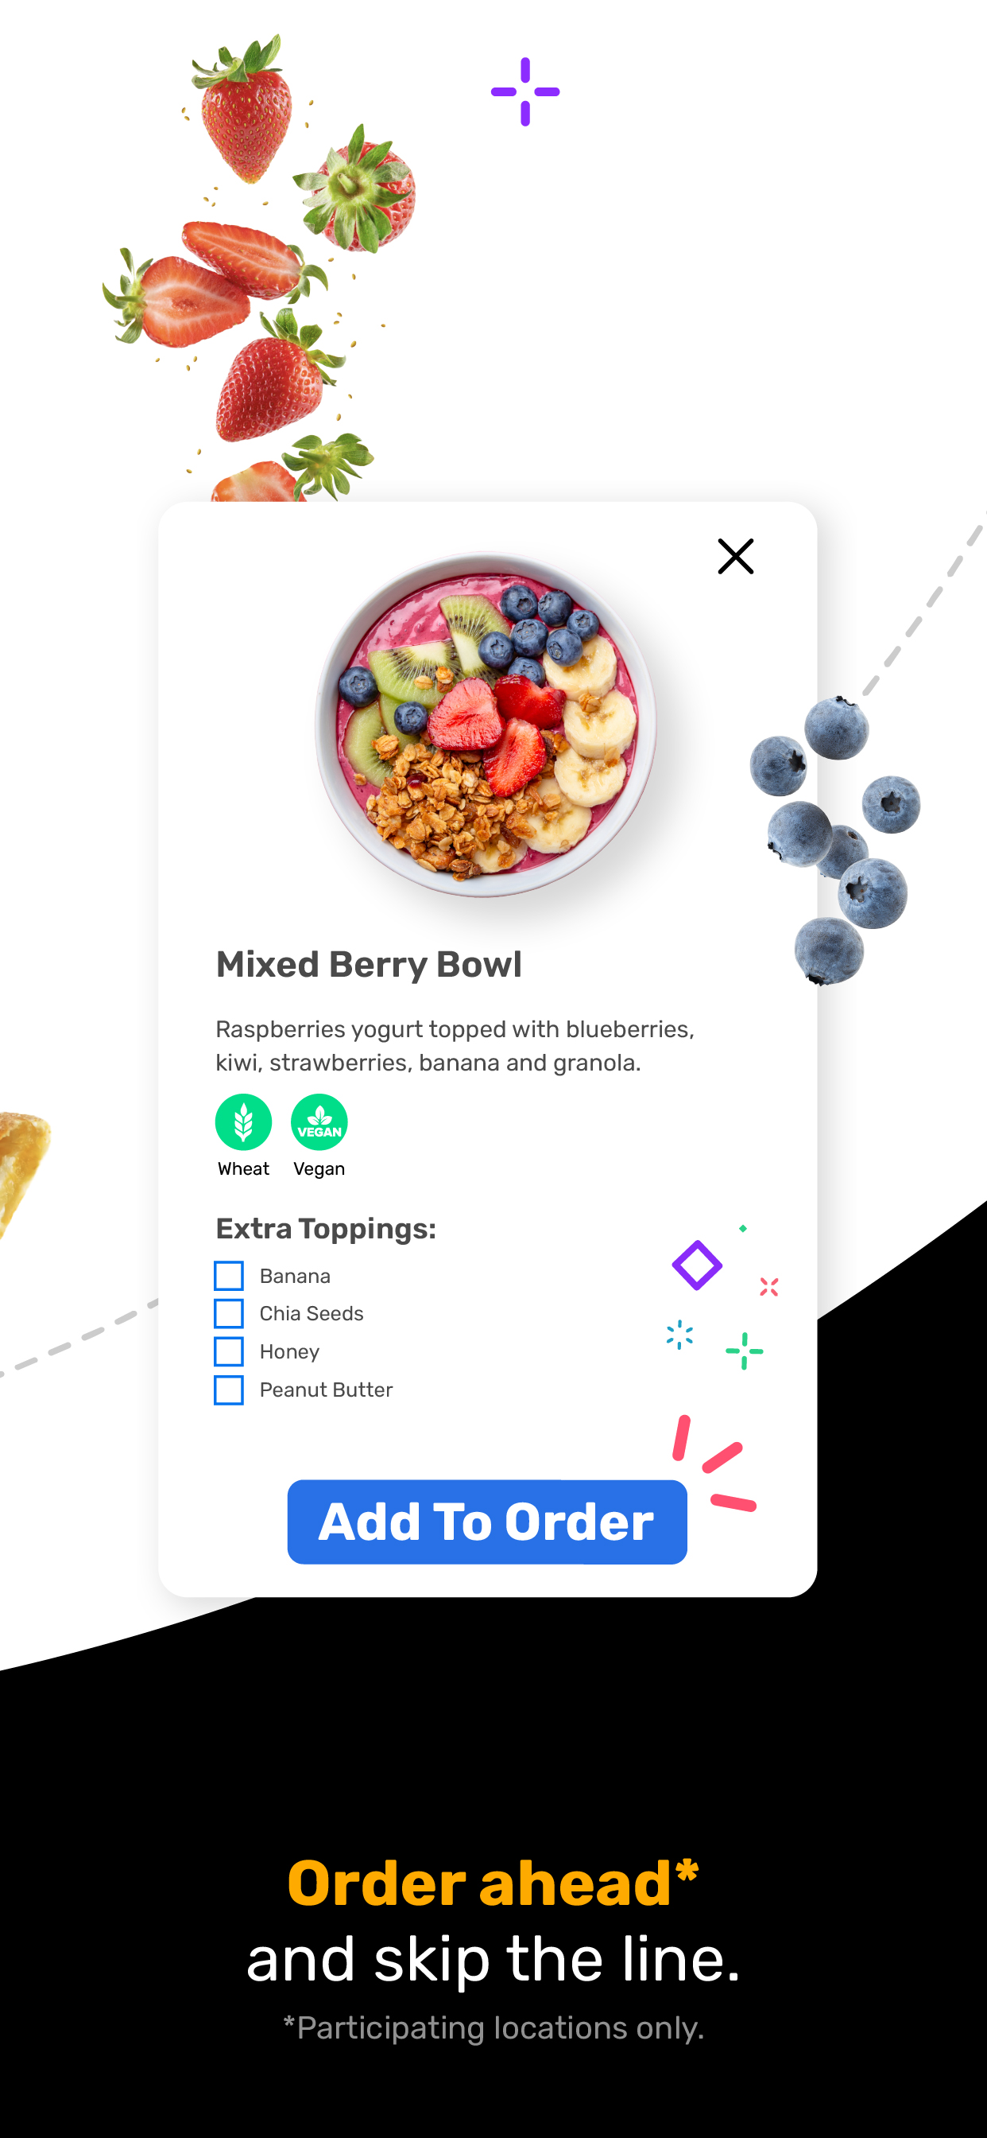Click the orange Order ahead headline

[x=493, y=1883]
